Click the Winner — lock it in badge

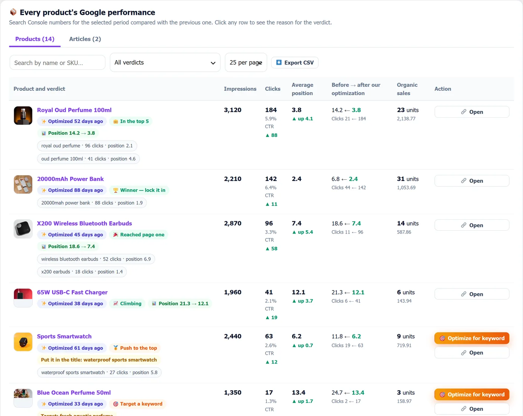(139, 190)
